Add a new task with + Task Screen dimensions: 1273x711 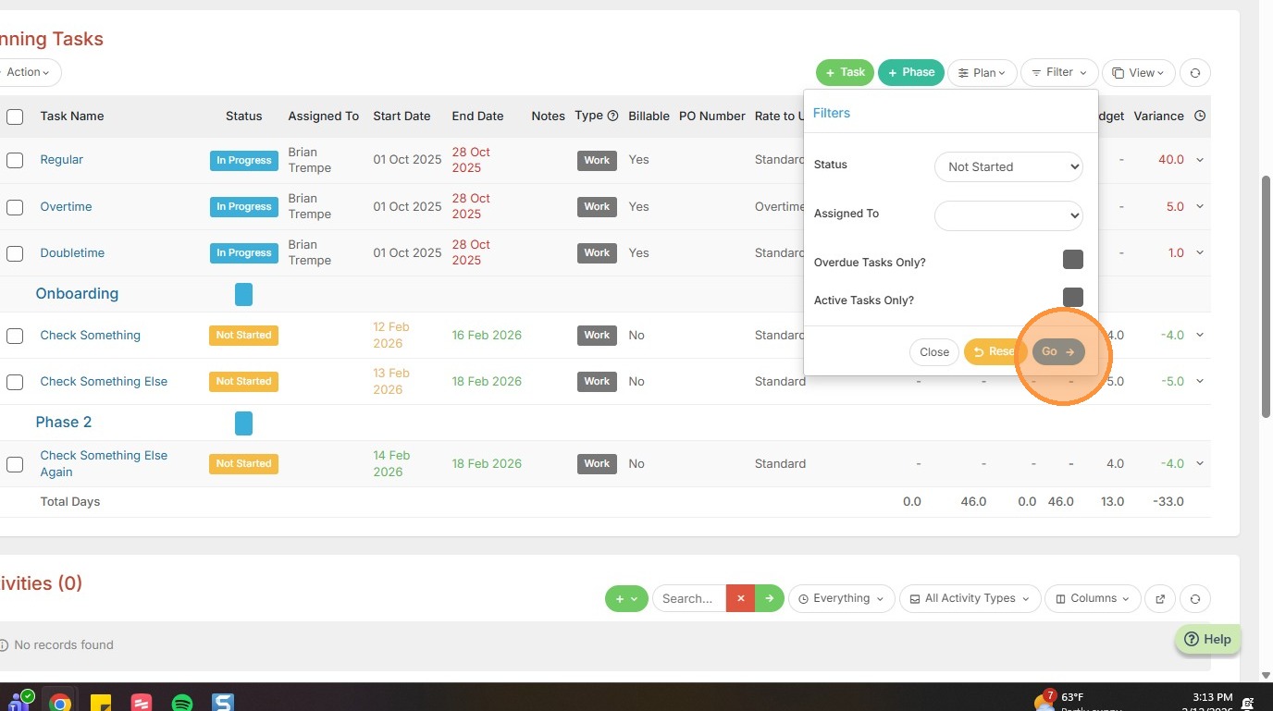click(845, 72)
